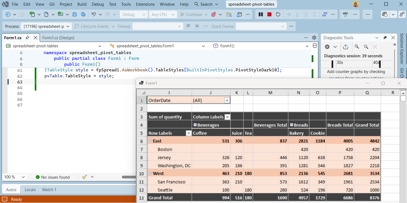Switch to the Form1.cs [Design] tab
The image size is (407, 203).
point(58,38)
